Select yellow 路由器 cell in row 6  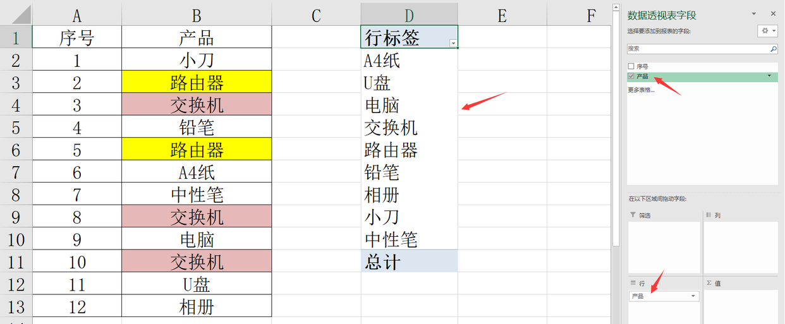197,150
